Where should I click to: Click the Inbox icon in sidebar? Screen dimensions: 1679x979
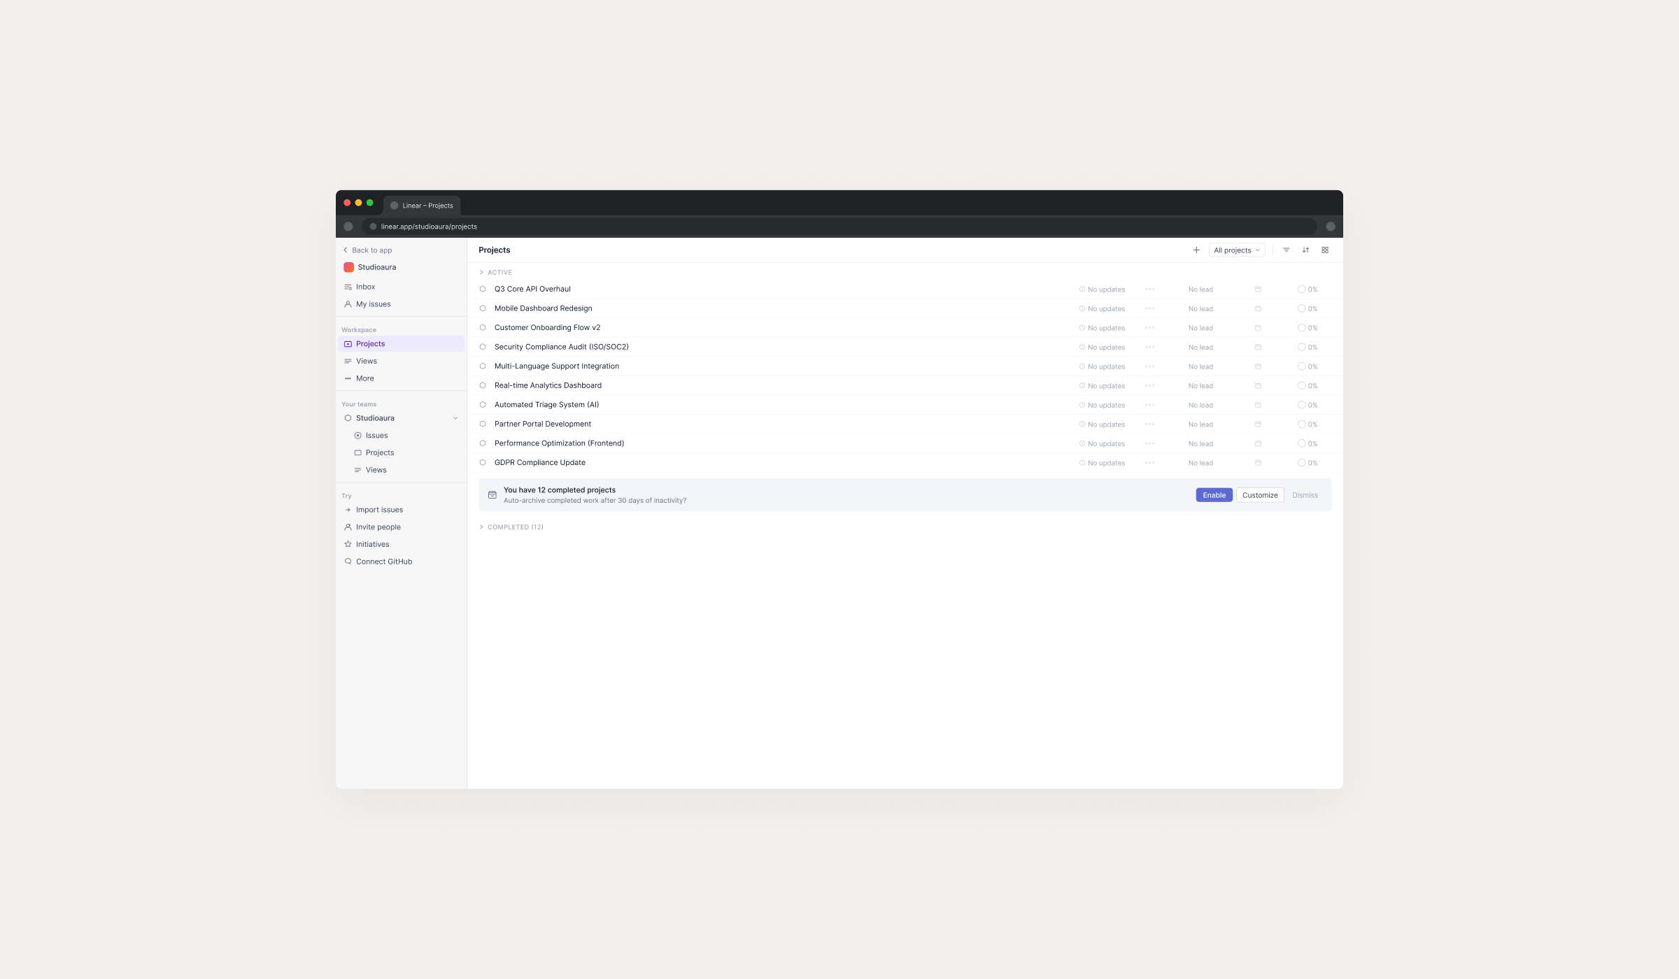coord(348,287)
